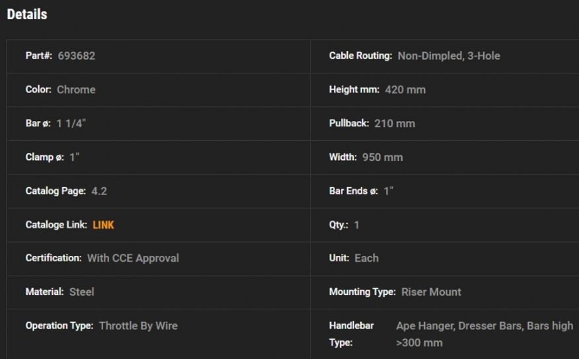
Task: Select the Chrome color value
Action: point(76,90)
